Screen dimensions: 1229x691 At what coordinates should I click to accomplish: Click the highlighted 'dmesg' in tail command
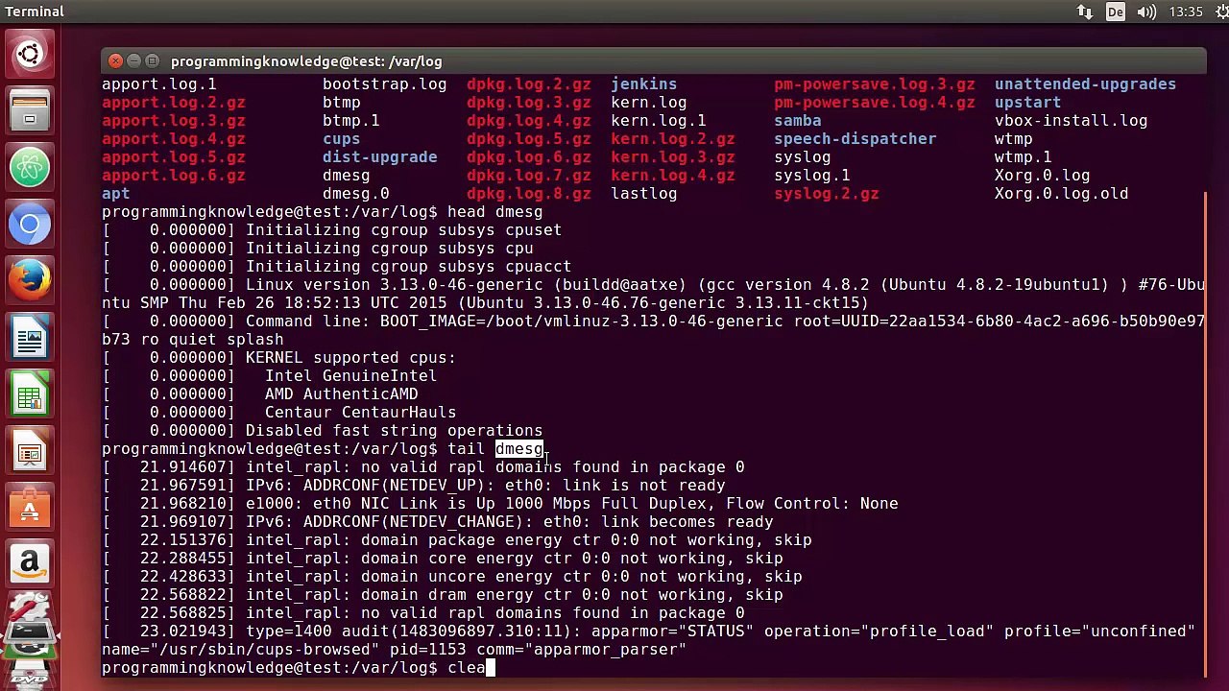click(x=519, y=449)
